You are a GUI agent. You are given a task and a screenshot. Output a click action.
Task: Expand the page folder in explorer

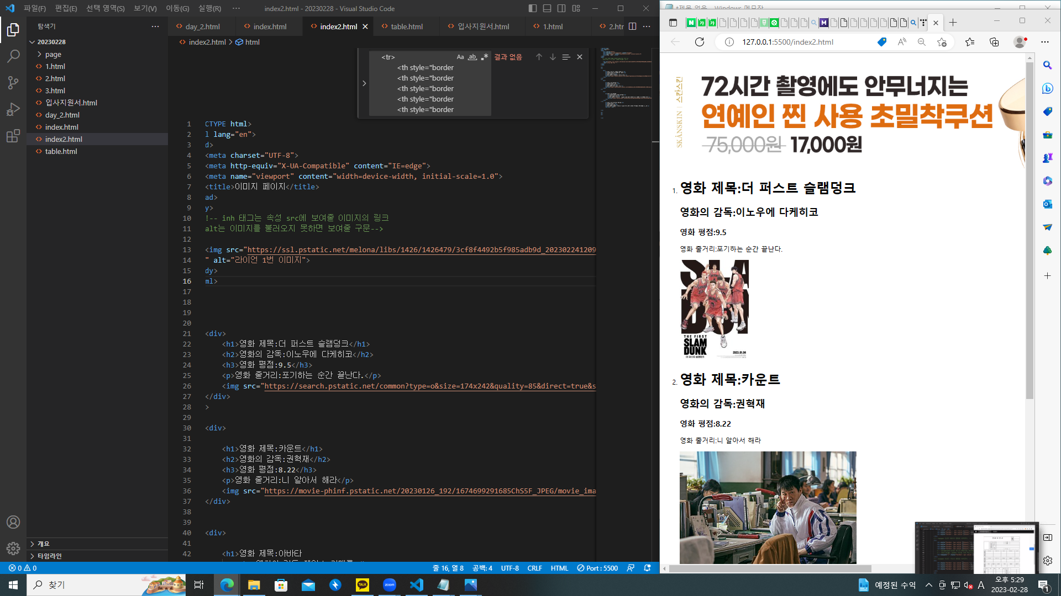pyautogui.click(x=53, y=54)
